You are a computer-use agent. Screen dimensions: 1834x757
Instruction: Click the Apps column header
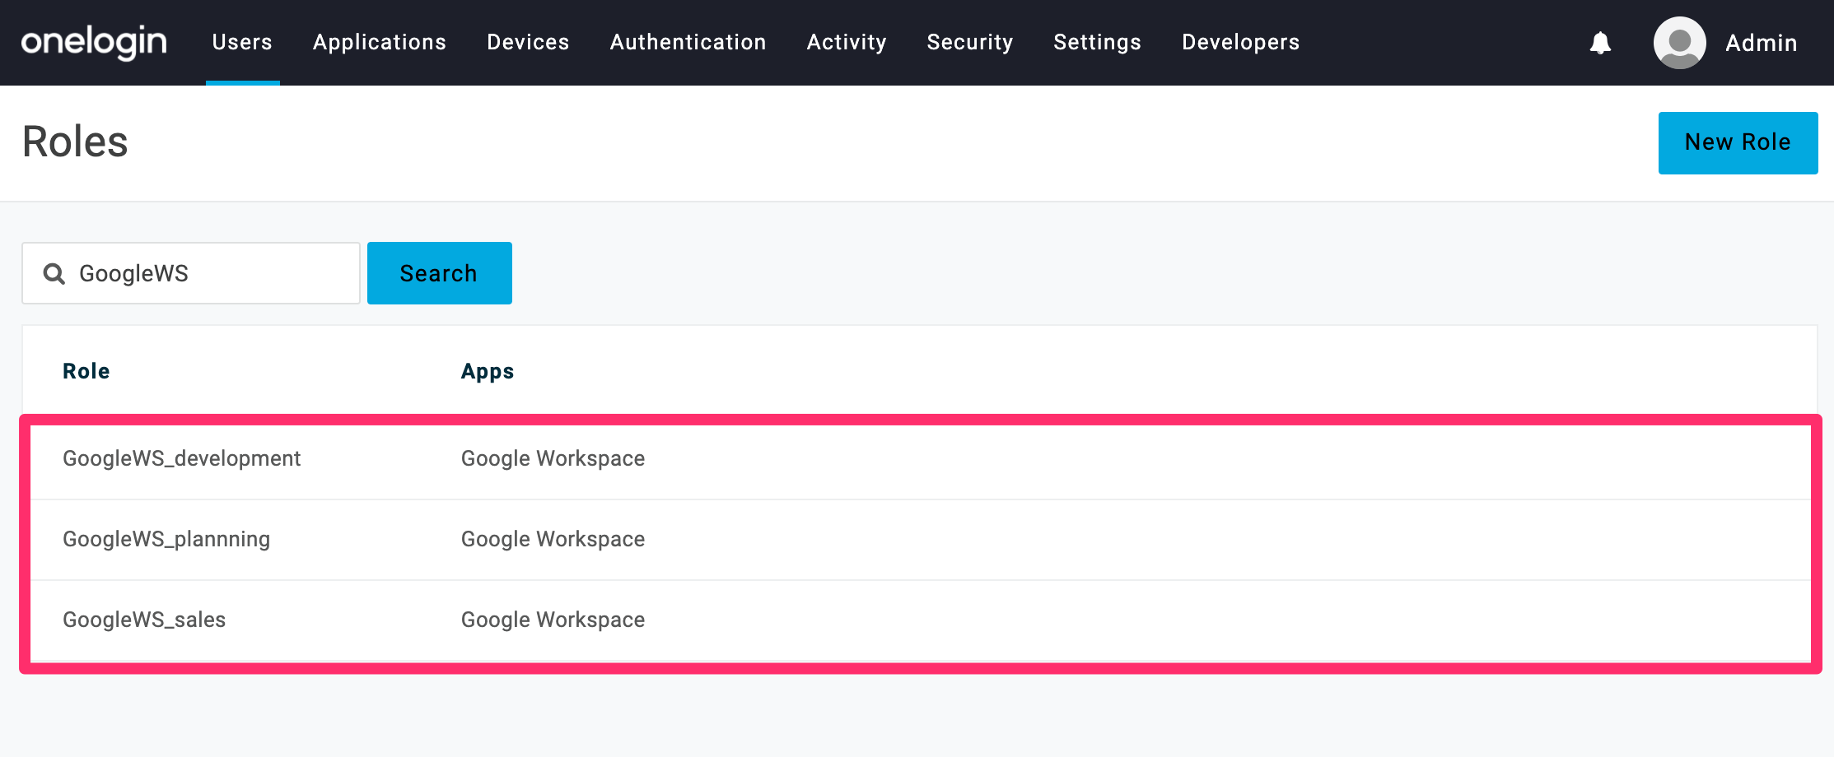tap(488, 372)
